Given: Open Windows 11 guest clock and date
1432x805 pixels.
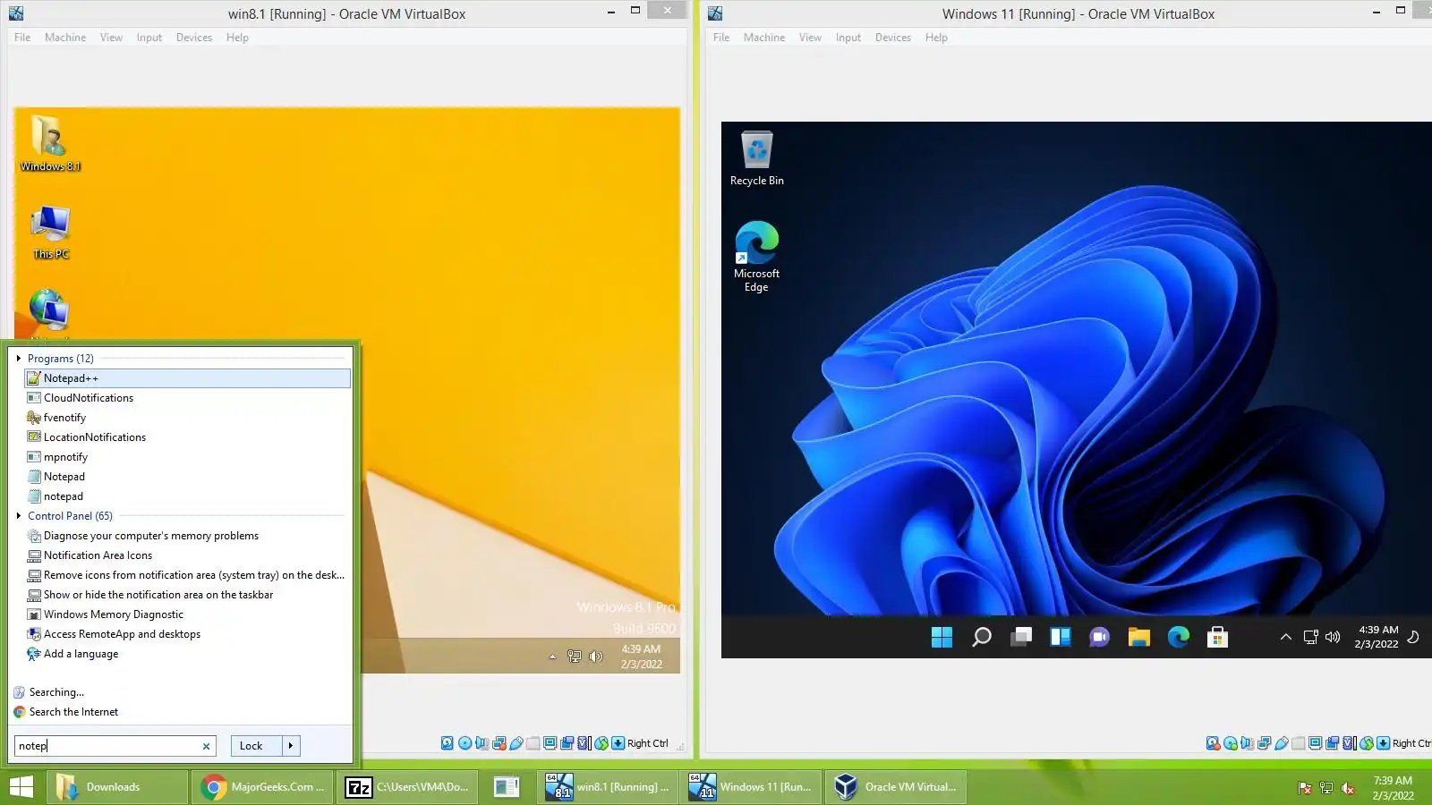Looking at the screenshot, I should [1377, 637].
